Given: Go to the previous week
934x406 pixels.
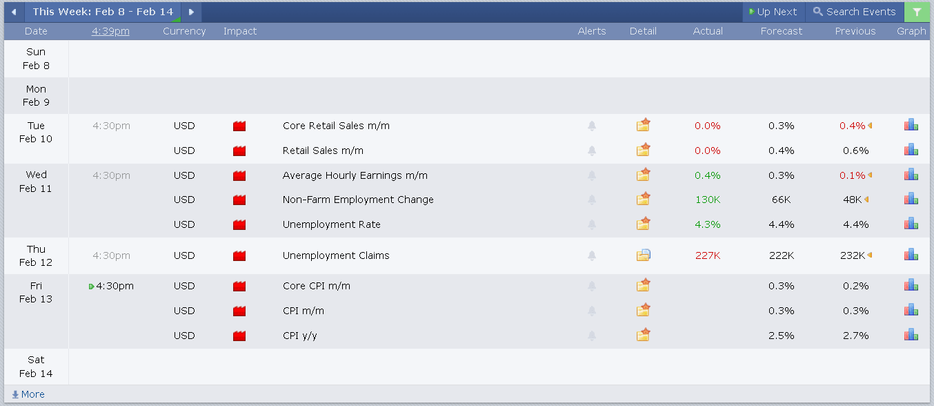Looking at the screenshot, I should pyautogui.click(x=14, y=12).
